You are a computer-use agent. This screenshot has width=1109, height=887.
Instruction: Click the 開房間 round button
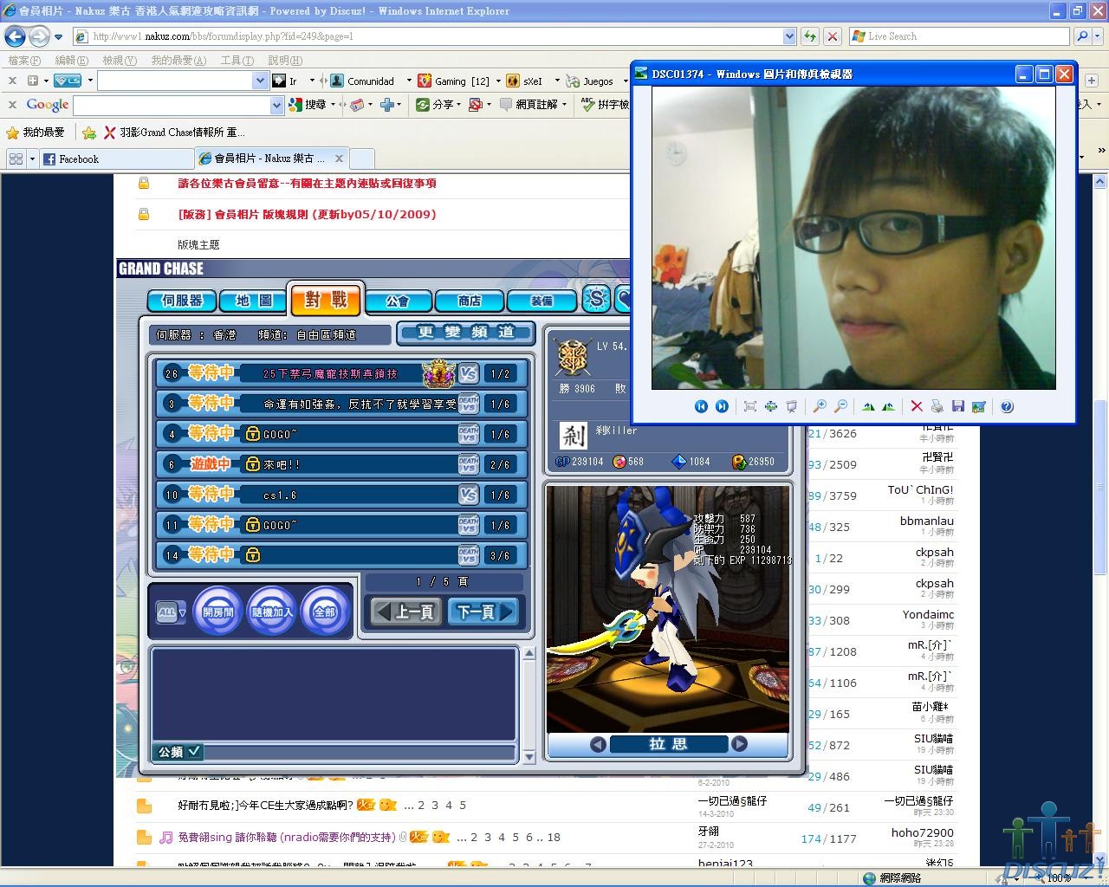(217, 612)
